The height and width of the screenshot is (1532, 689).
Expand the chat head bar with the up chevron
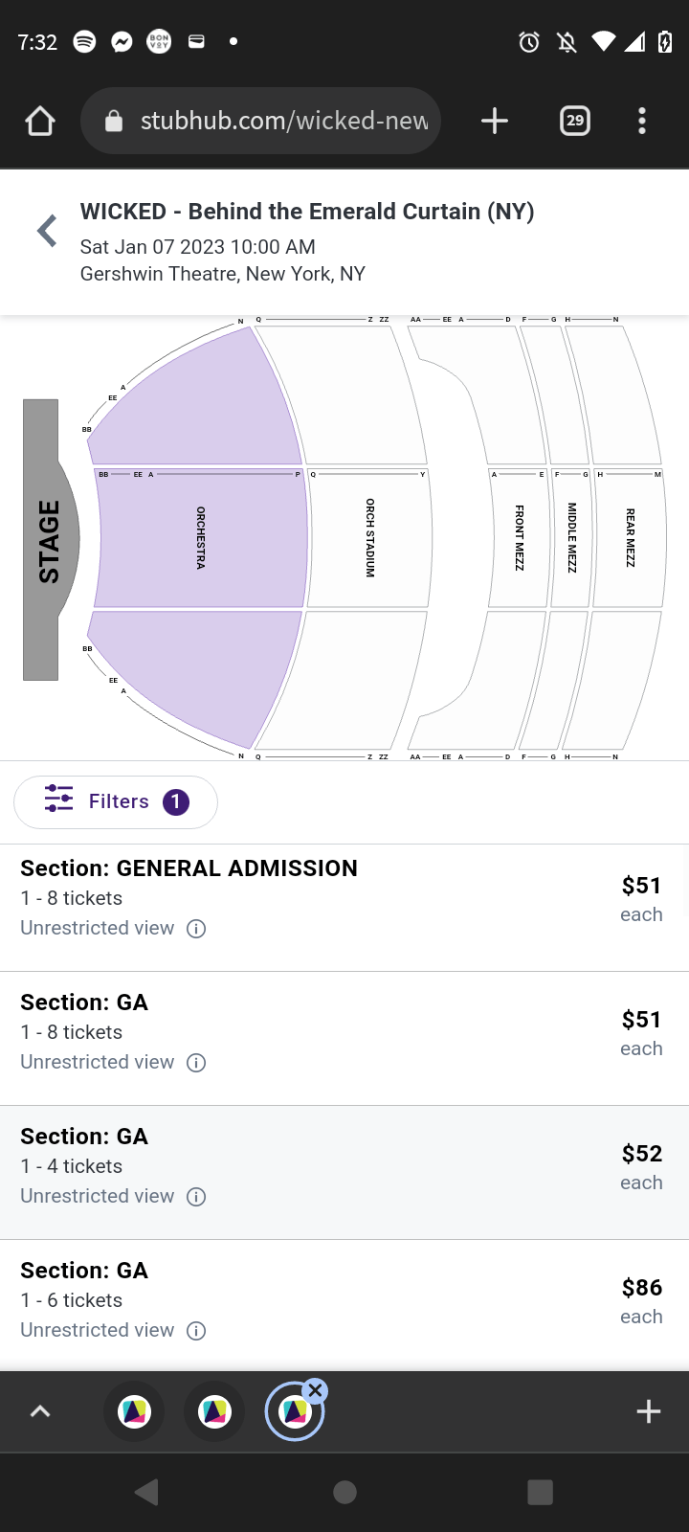tap(39, 1410)
